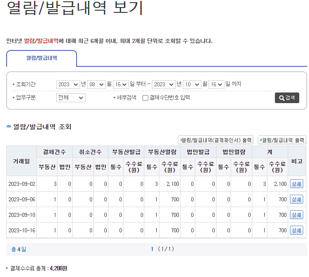Click the 거래일 column header
The width and height of the screenshot is (309, 277).
click(22, 161)
